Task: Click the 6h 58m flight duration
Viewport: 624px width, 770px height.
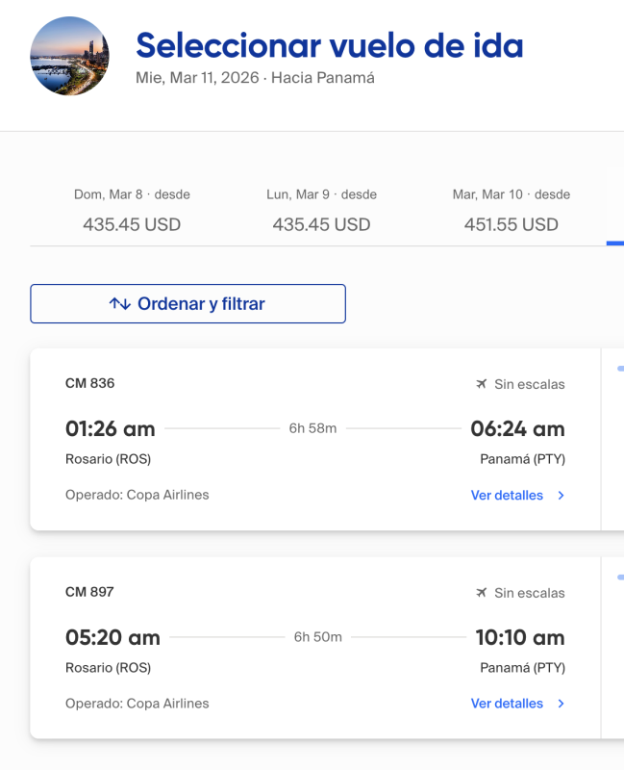Action: [312, 428]
